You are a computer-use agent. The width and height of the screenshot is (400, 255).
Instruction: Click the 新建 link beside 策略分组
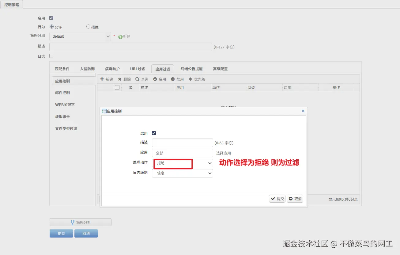127,36
